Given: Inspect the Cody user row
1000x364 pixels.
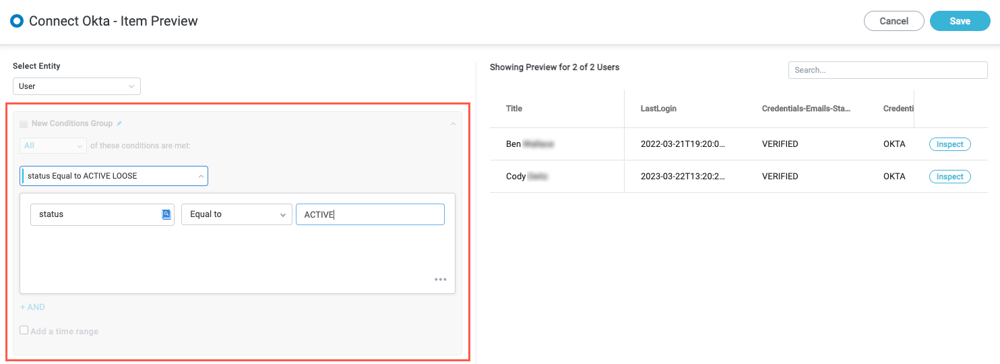Looking at the screenshot, I should pos(949,177).
